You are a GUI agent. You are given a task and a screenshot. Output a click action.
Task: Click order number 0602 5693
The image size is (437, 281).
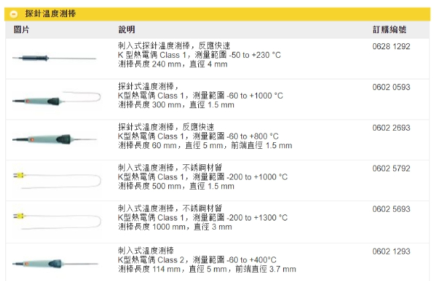[x=391, y=209]
